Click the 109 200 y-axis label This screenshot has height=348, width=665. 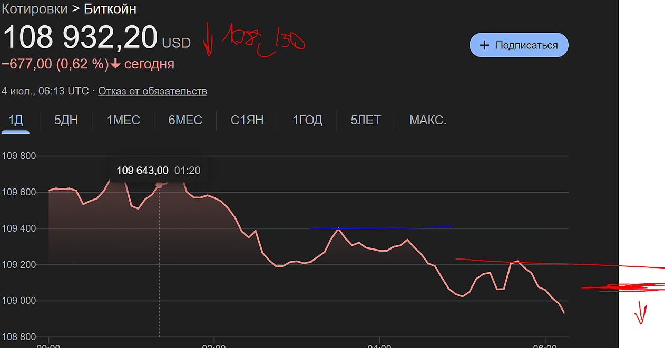click(19, 264)
